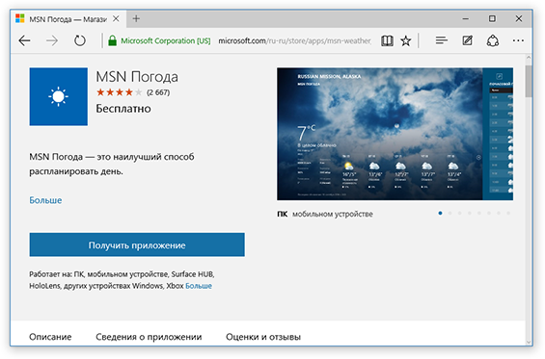
Task: Open the Hub three-lines icon
Action: coord(442,40)
